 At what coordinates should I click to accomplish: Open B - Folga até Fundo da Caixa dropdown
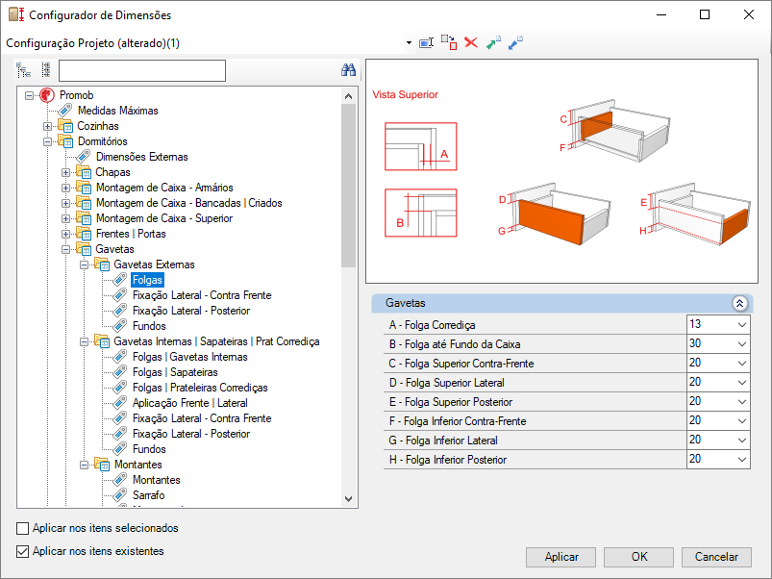[742, 344]
